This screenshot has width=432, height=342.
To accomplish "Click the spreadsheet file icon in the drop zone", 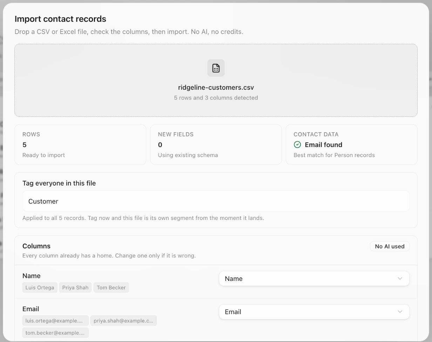I will pyautogui.click(x=216, y=68).
